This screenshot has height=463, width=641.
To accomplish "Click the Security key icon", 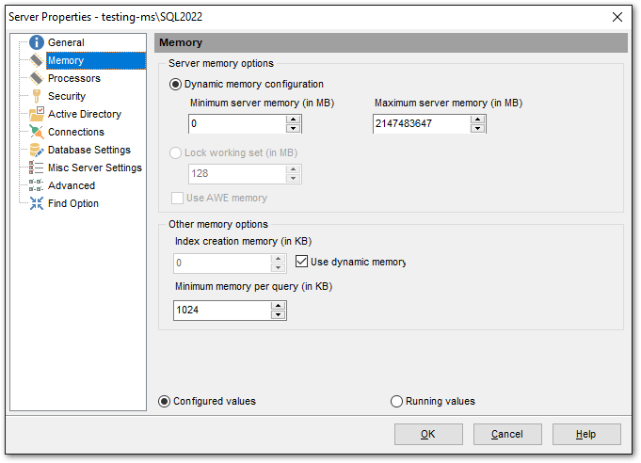I will point(37,96).
